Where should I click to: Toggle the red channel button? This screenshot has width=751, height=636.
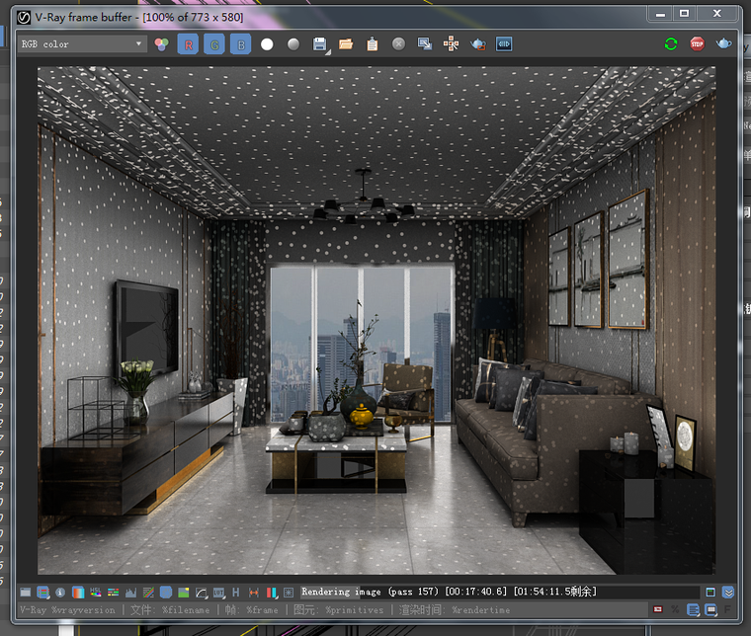(188, 44)
